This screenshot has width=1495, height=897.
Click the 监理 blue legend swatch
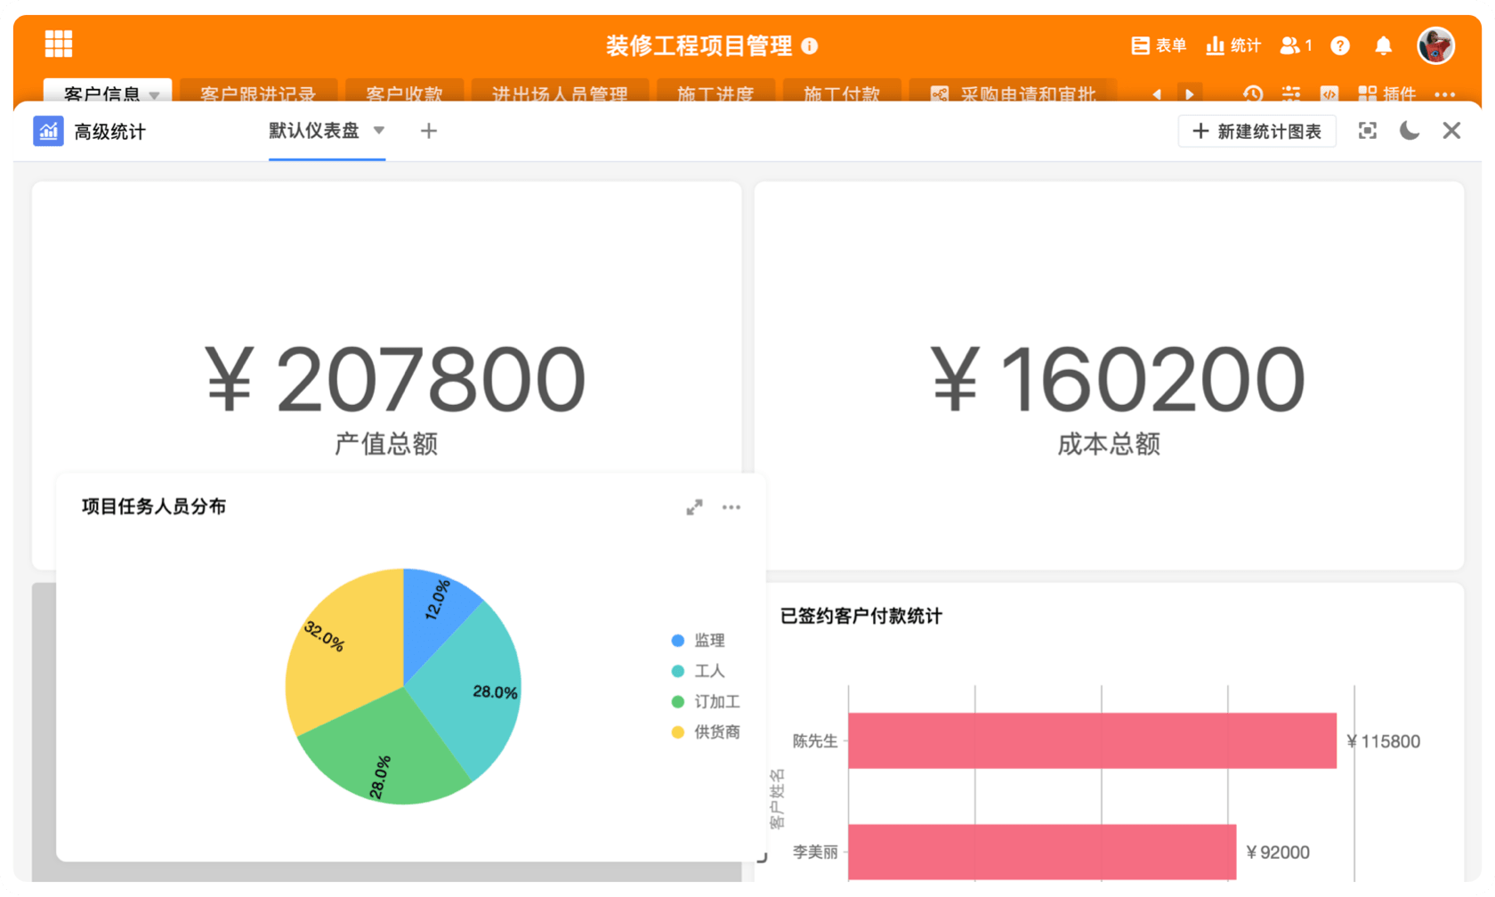coord(678,641)
